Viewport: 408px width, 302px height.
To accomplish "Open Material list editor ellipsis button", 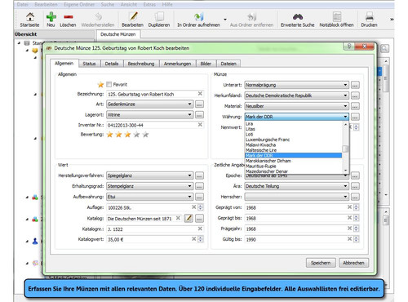I will point(355,106).
